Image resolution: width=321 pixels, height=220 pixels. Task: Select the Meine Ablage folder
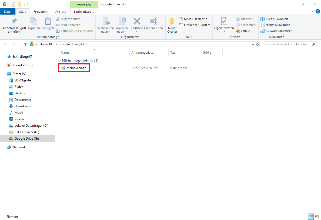click(x=76, y=68)
